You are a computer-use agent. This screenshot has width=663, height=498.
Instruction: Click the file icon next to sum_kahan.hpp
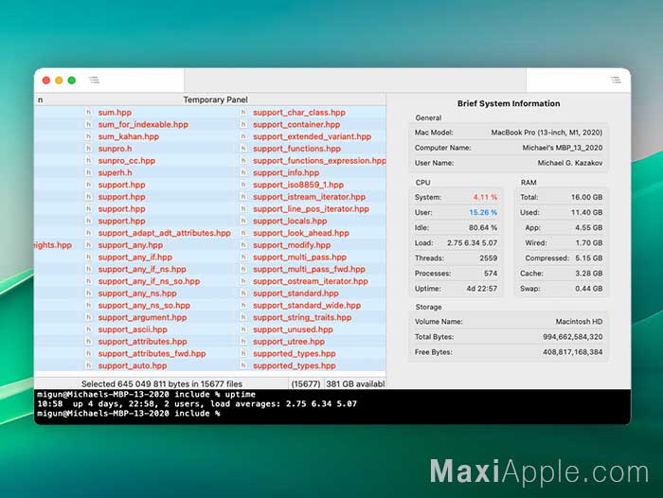click(88, 136)
